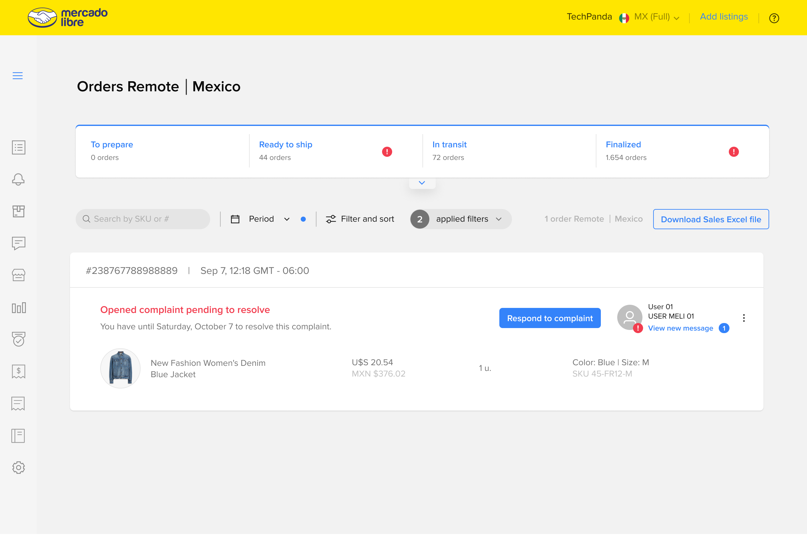Open the hamburger menu in sidebar
This screenshot has width=807, height=539.
tap(18, 76)
